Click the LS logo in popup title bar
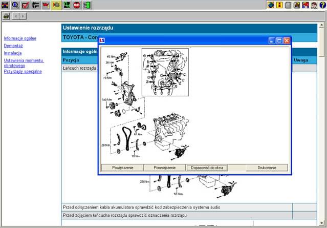The height and width of the screenshot is (228, 327). [x=102, y=40]
